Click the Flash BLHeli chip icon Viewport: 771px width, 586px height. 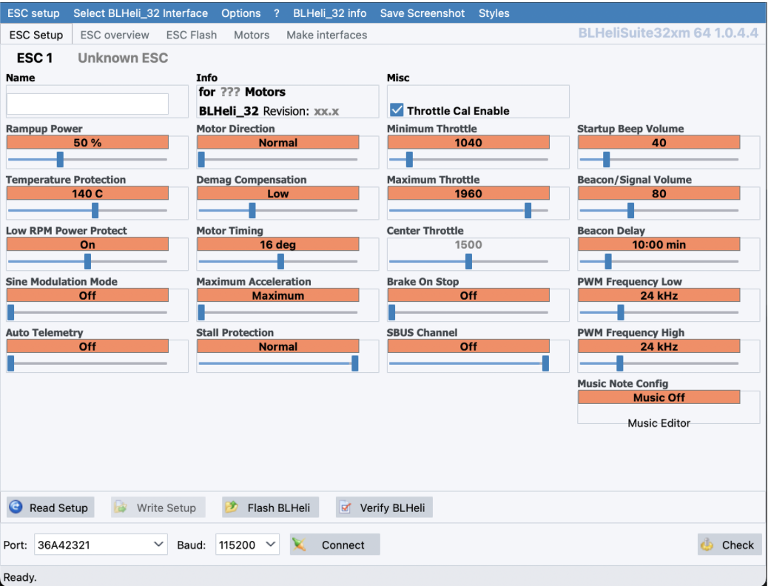[x=232, y=508]
